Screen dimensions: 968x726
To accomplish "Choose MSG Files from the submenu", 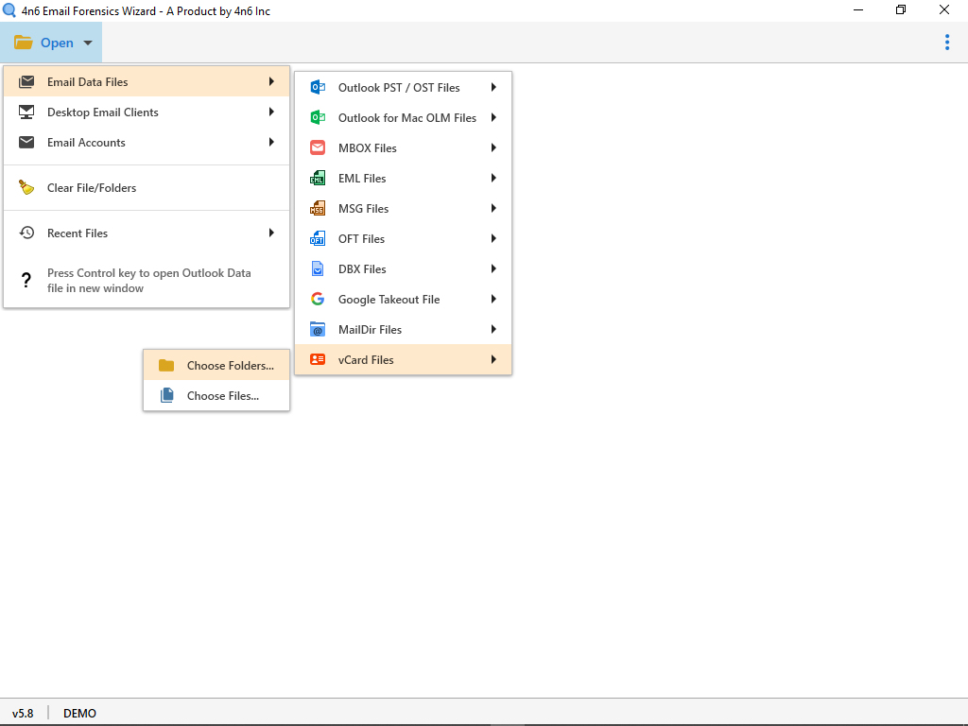I will point(403,208).
